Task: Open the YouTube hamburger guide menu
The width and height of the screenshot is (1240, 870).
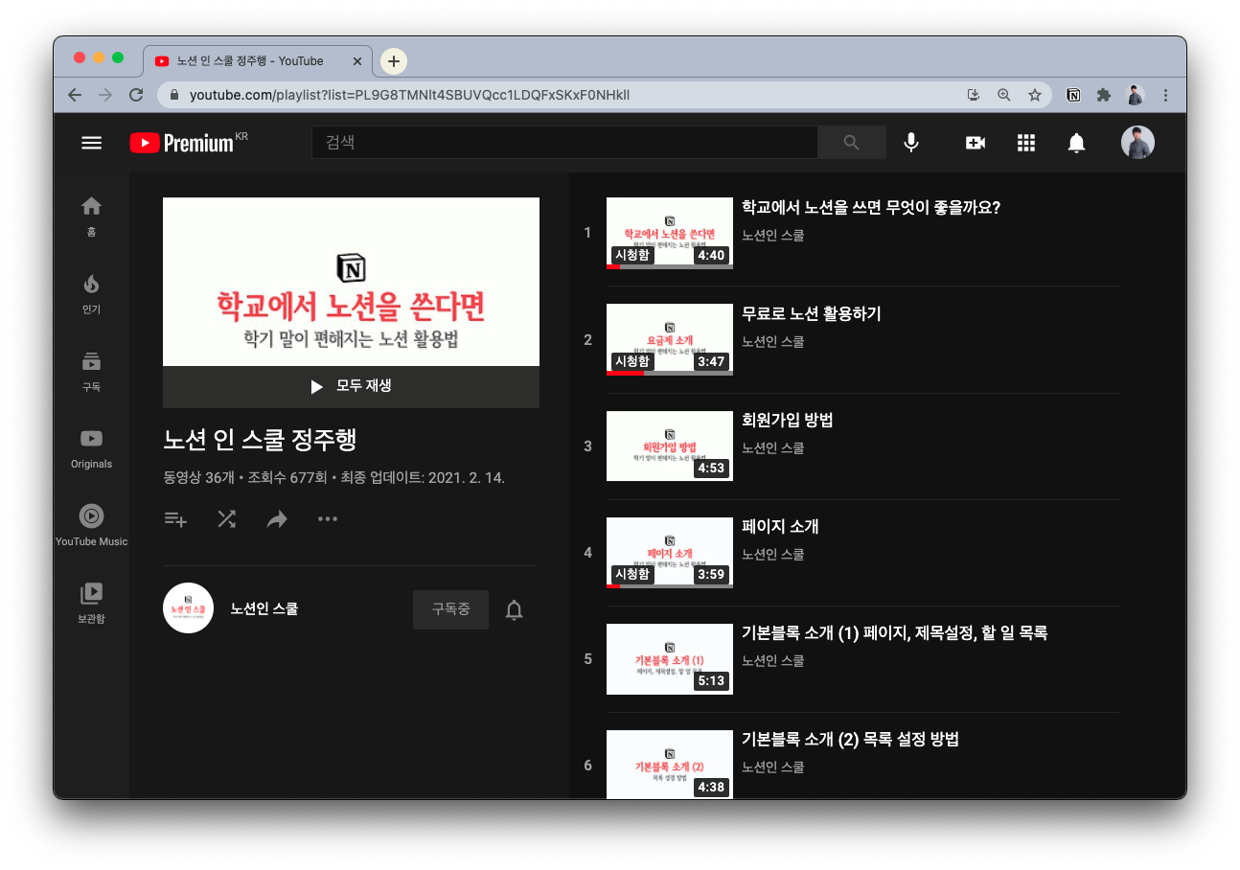Action: 91,143
